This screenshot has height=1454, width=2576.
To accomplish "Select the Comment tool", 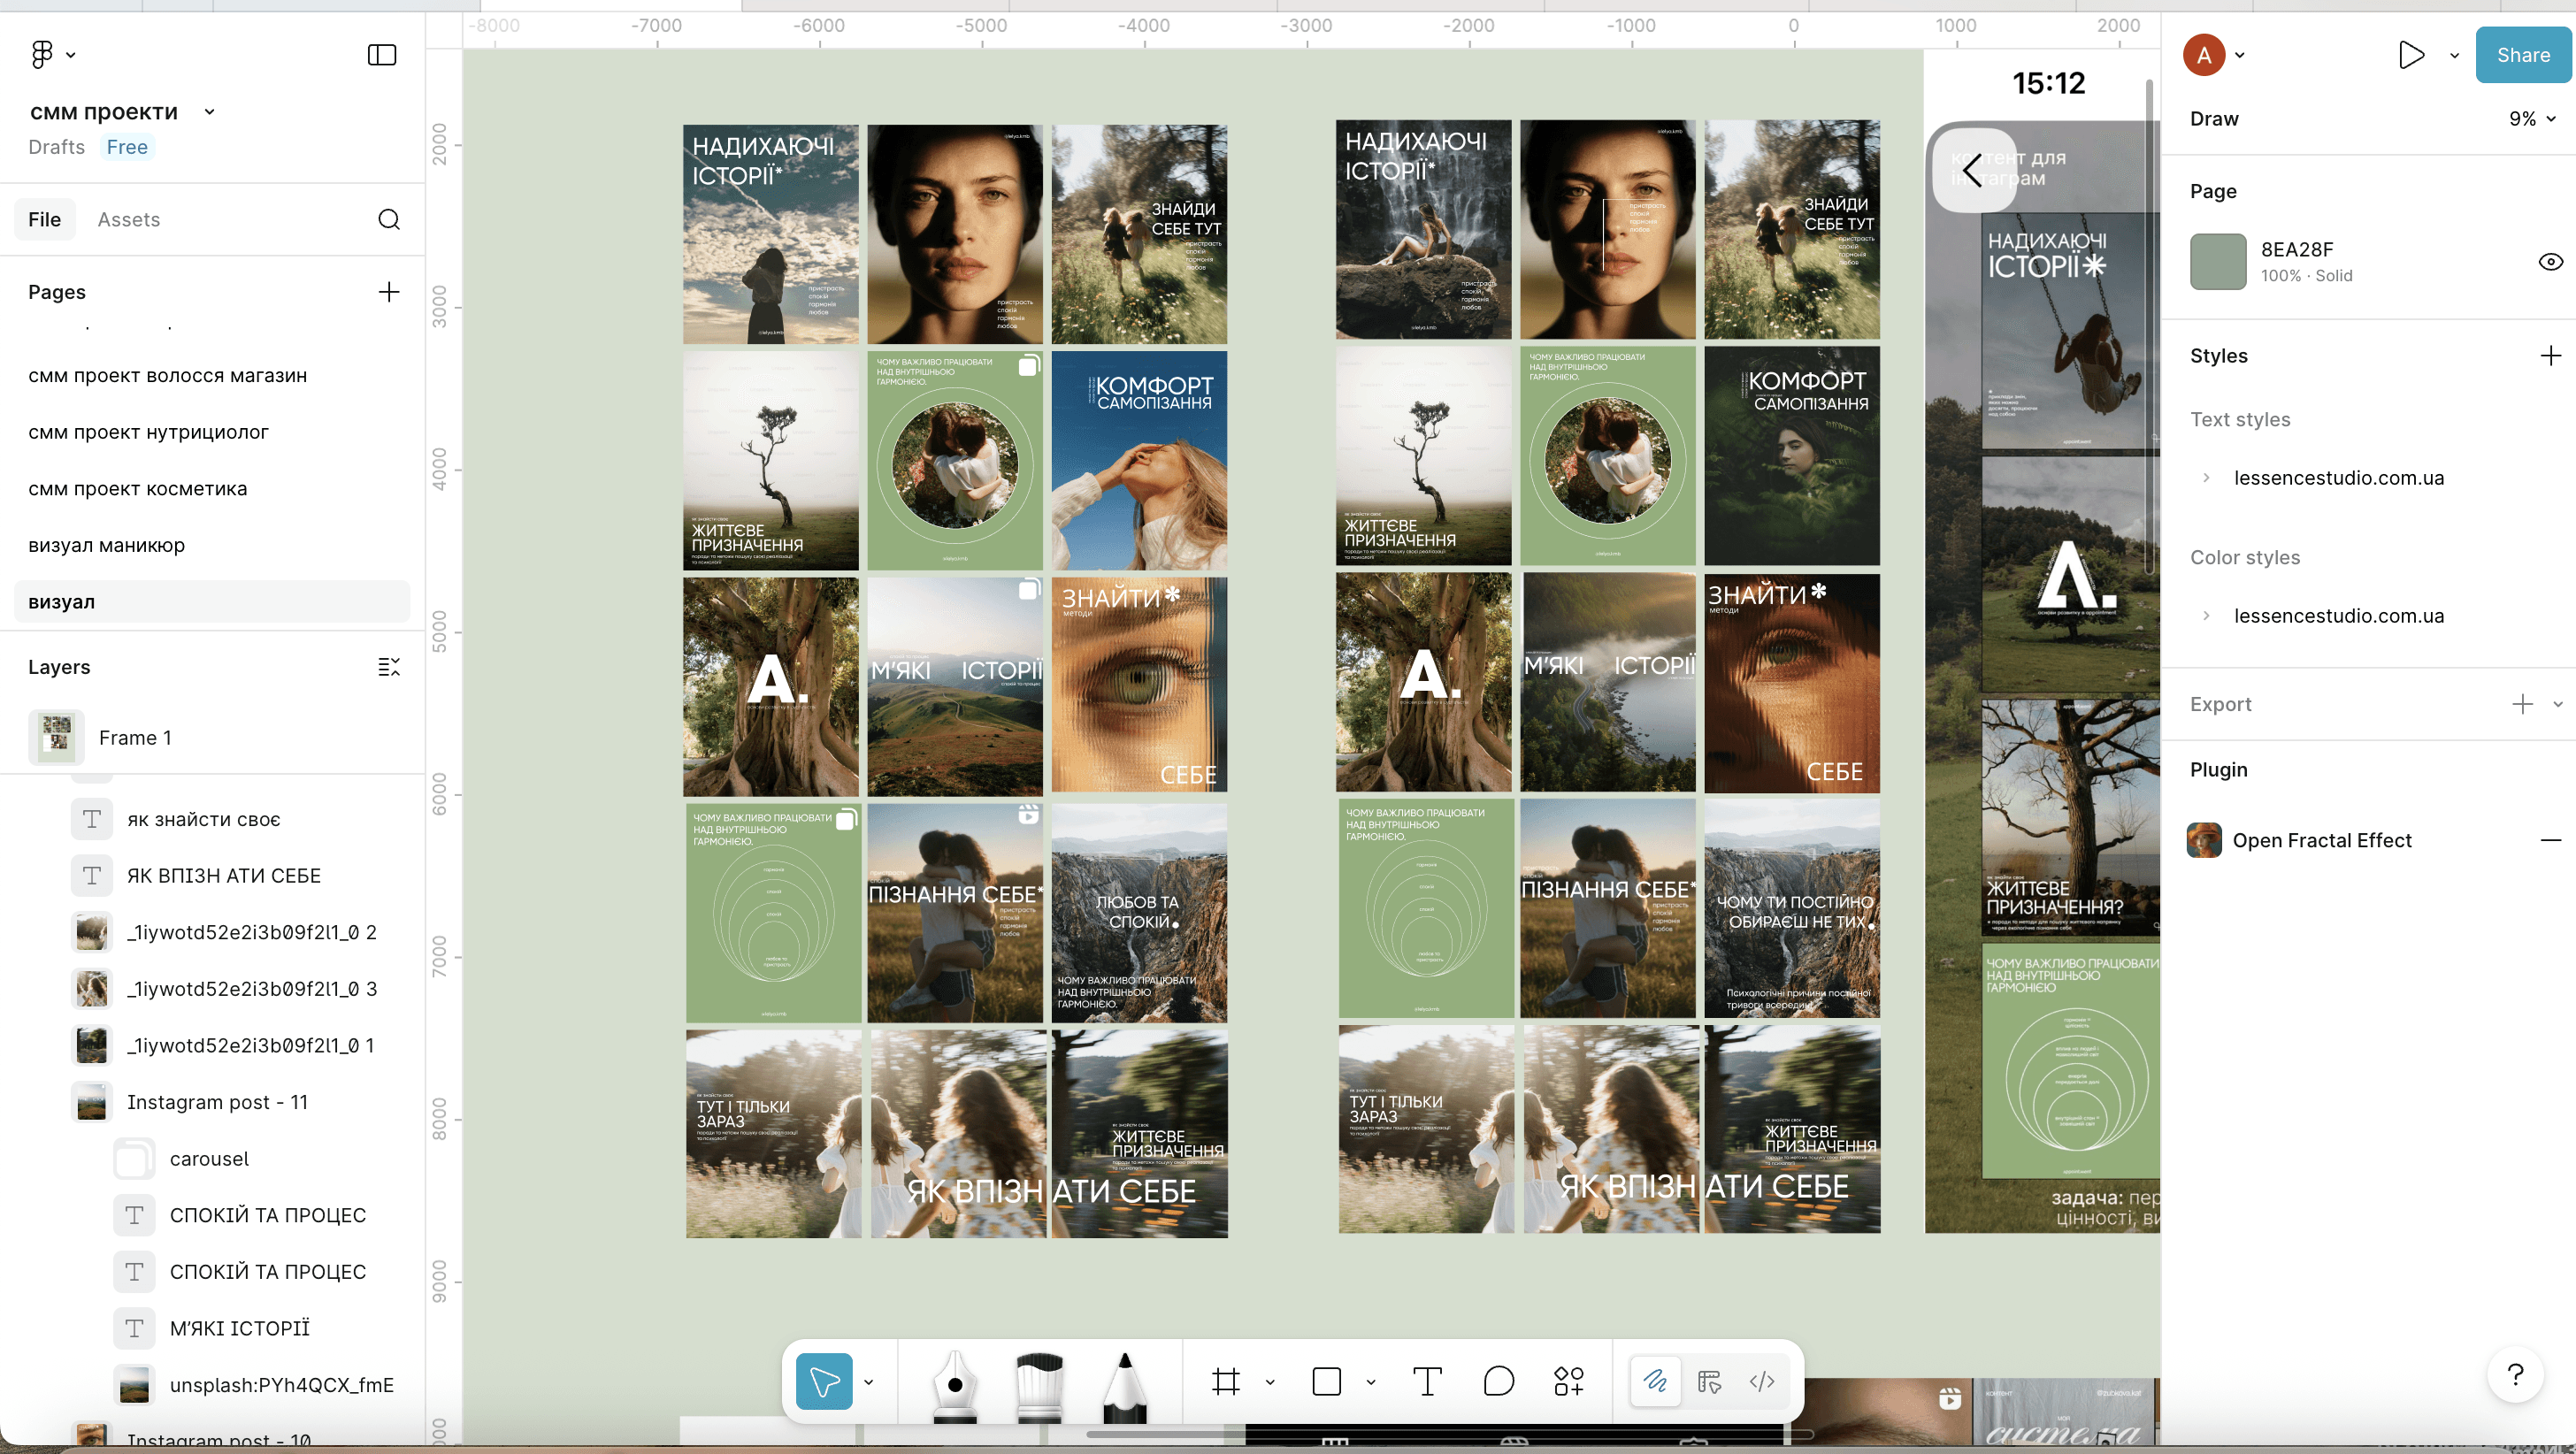I will (x=1498, y=1382).
